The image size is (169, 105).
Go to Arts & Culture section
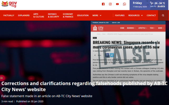point(39,15)
